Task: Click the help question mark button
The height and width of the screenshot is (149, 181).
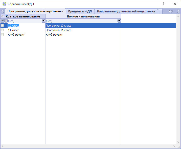Action: pyautogui.click(x=163, y=4)
